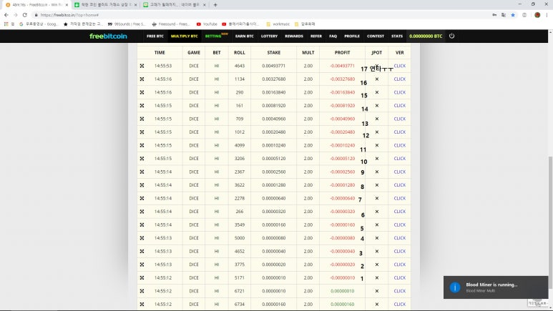Viewport: 553px width, 311px height.
Task: Click CLICK verify link for roll 1134
Action: [400, 79]
